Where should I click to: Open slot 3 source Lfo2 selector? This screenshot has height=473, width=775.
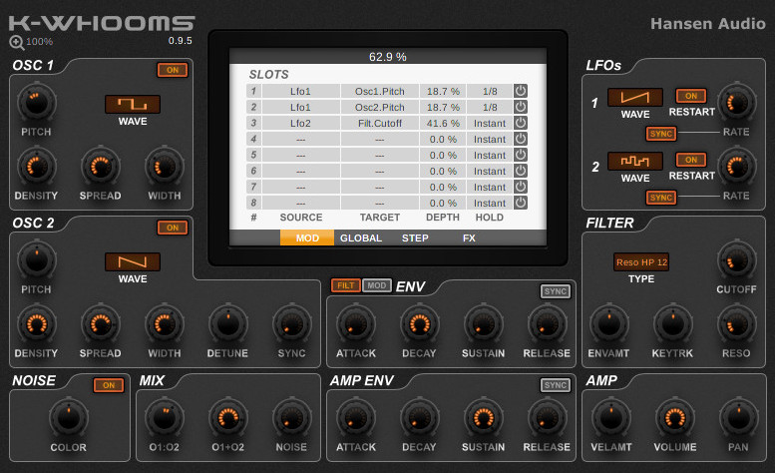(x=300, y=123)
